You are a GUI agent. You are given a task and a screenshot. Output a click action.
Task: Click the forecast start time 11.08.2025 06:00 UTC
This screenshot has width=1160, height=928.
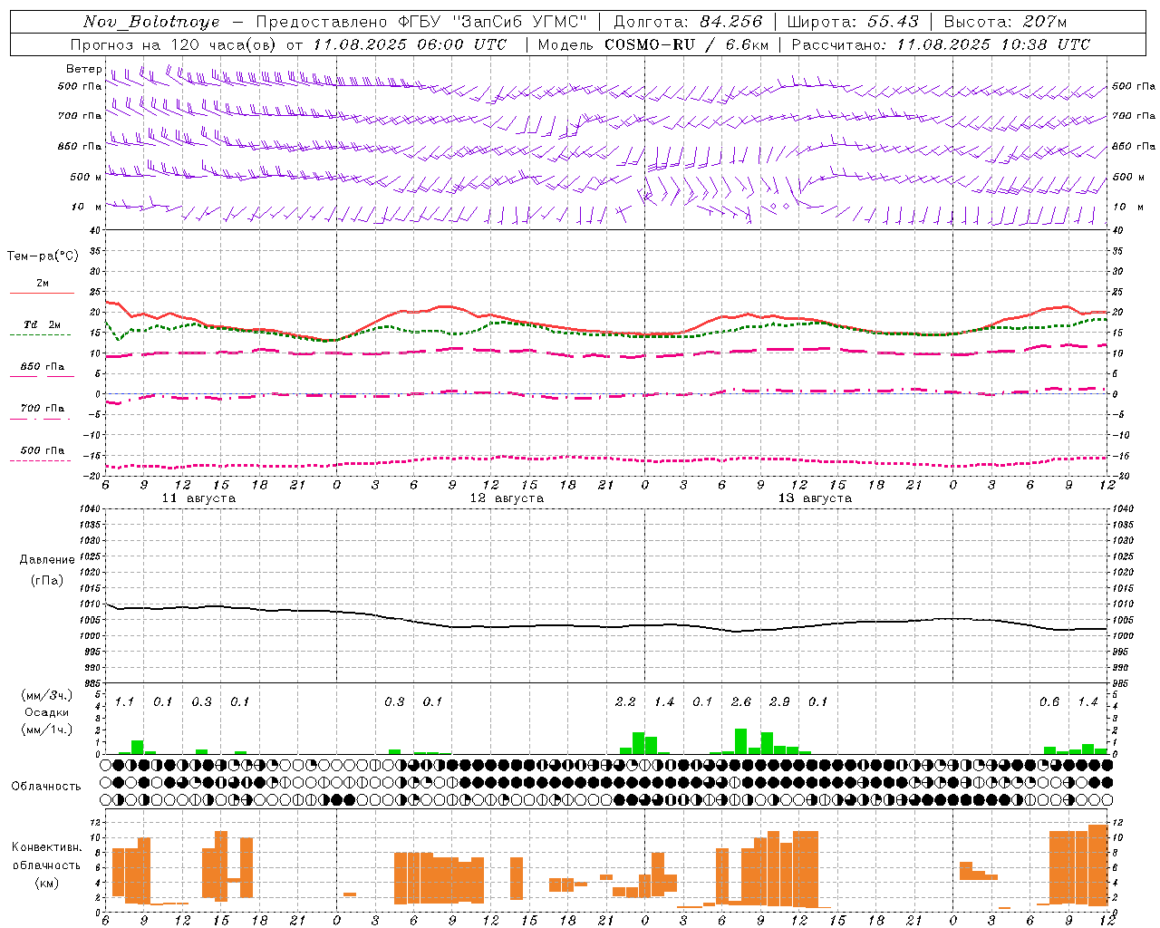(x=410, y=44)
